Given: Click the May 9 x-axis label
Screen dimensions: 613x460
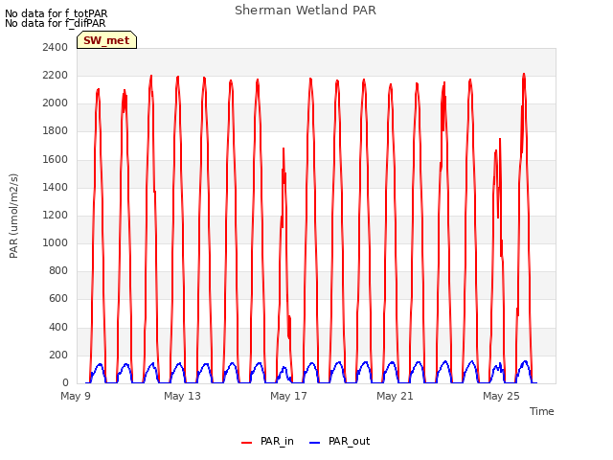Looking at the screenshot, I should 76,396.
